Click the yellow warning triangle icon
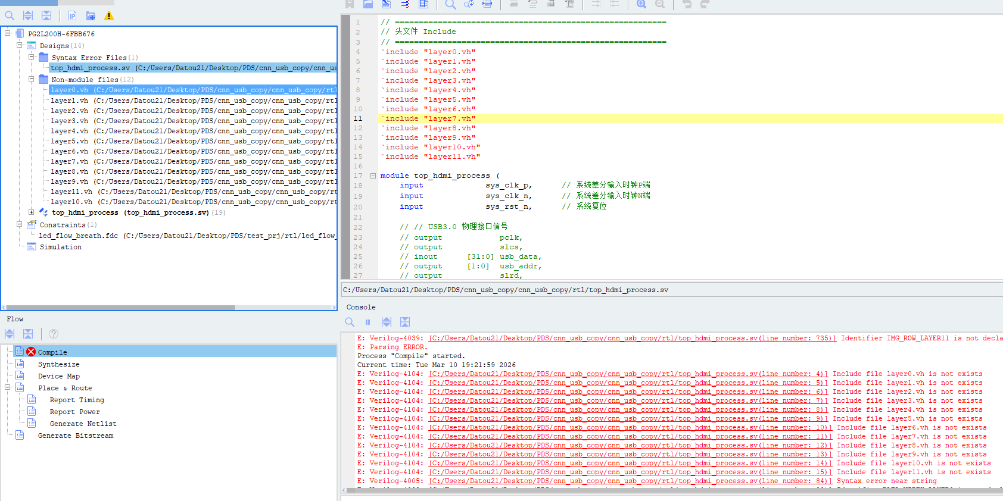1003x501 pixels. pyautogui.click(x=109, y=16)
